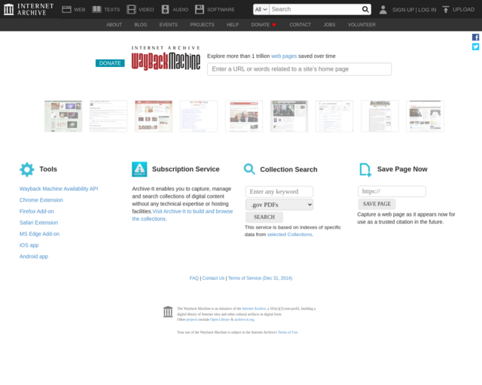Click the SAVE PAGE button
This screenshot has width=482, height=385.
(377, 204)
